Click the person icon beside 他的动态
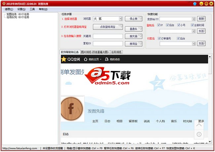The width and height of the screenshot is (215, 152). point(107,59)
